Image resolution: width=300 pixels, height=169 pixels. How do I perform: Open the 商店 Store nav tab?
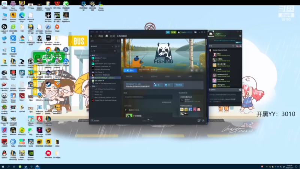click(x=100, y=36)
